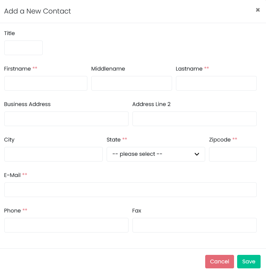This screenshot has width=266, height=273.
Task: Click into the Title input field
Action: [x=23, y=48]
